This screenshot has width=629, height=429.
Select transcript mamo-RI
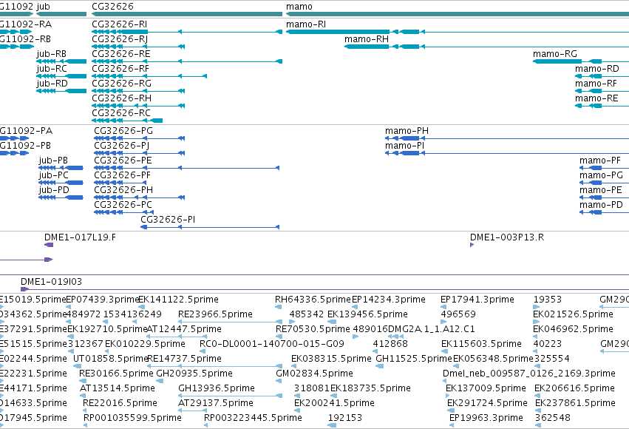click(x=306, y=24)
